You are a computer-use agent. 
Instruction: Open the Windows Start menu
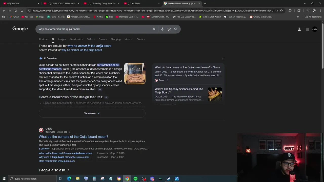pos(4,179)
